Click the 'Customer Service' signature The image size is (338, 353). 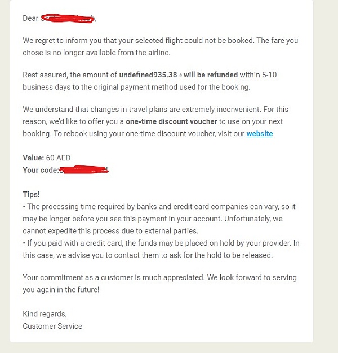[x=52, y=326]
